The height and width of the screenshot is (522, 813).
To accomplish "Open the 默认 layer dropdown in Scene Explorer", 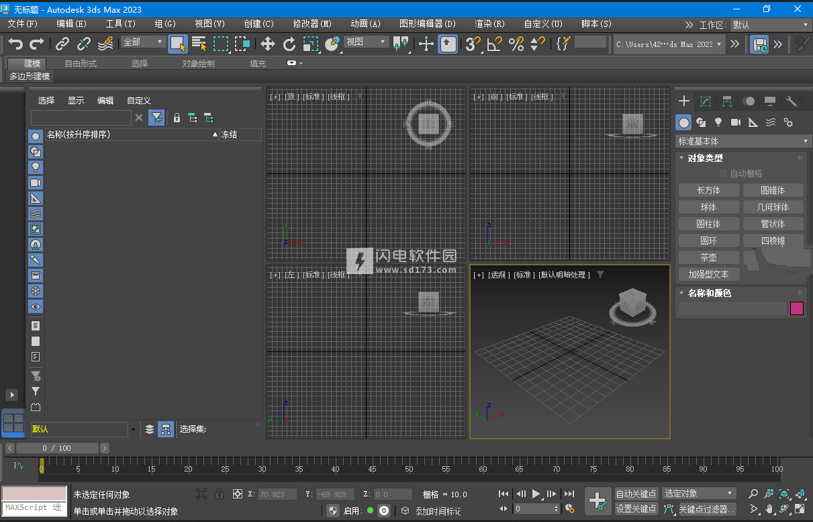I will coord(84,429).
